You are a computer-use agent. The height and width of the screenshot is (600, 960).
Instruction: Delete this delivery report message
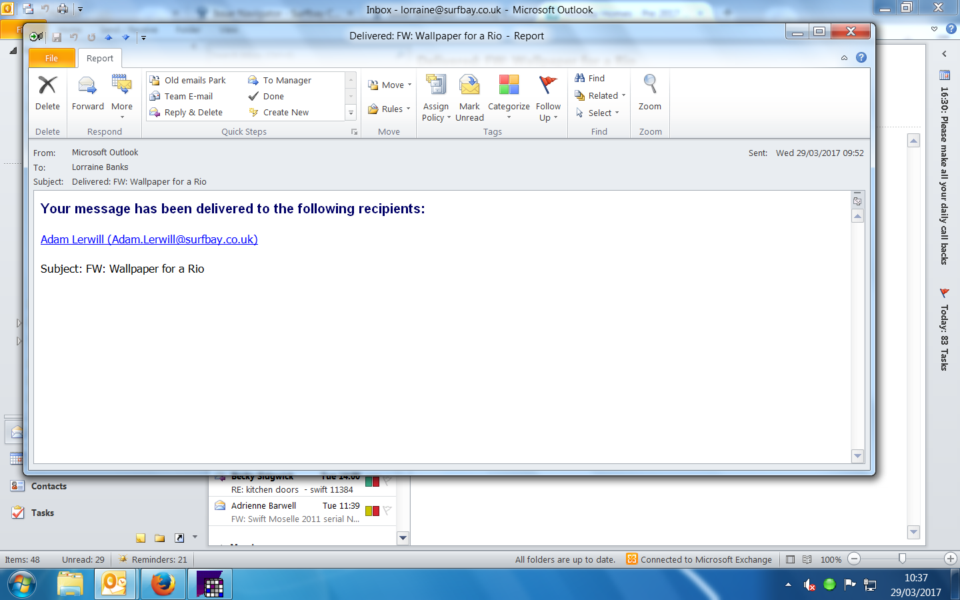tap(47, 93)
